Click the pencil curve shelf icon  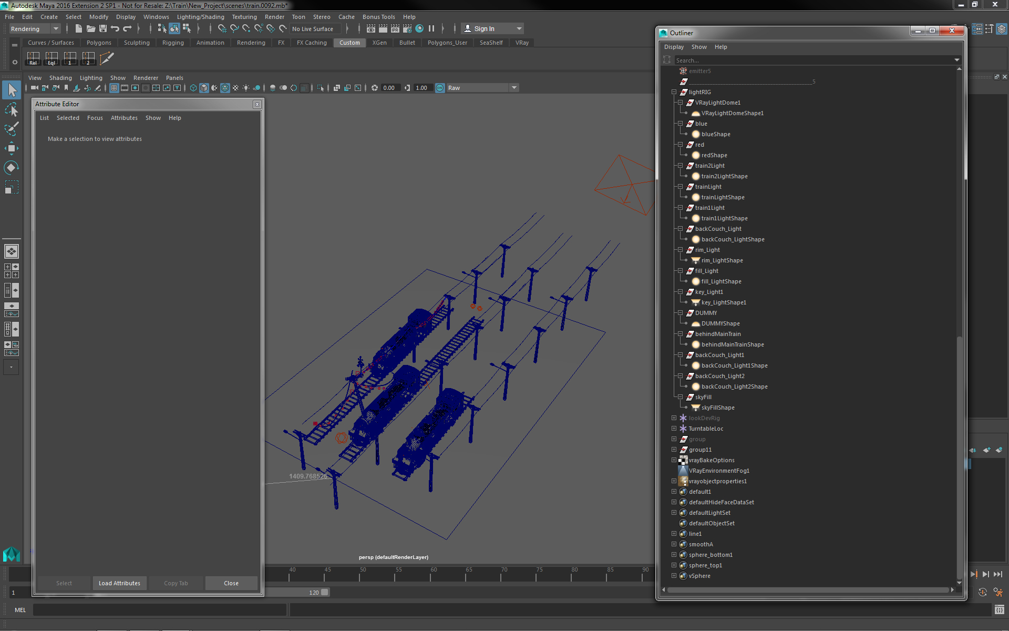(107, 58)
